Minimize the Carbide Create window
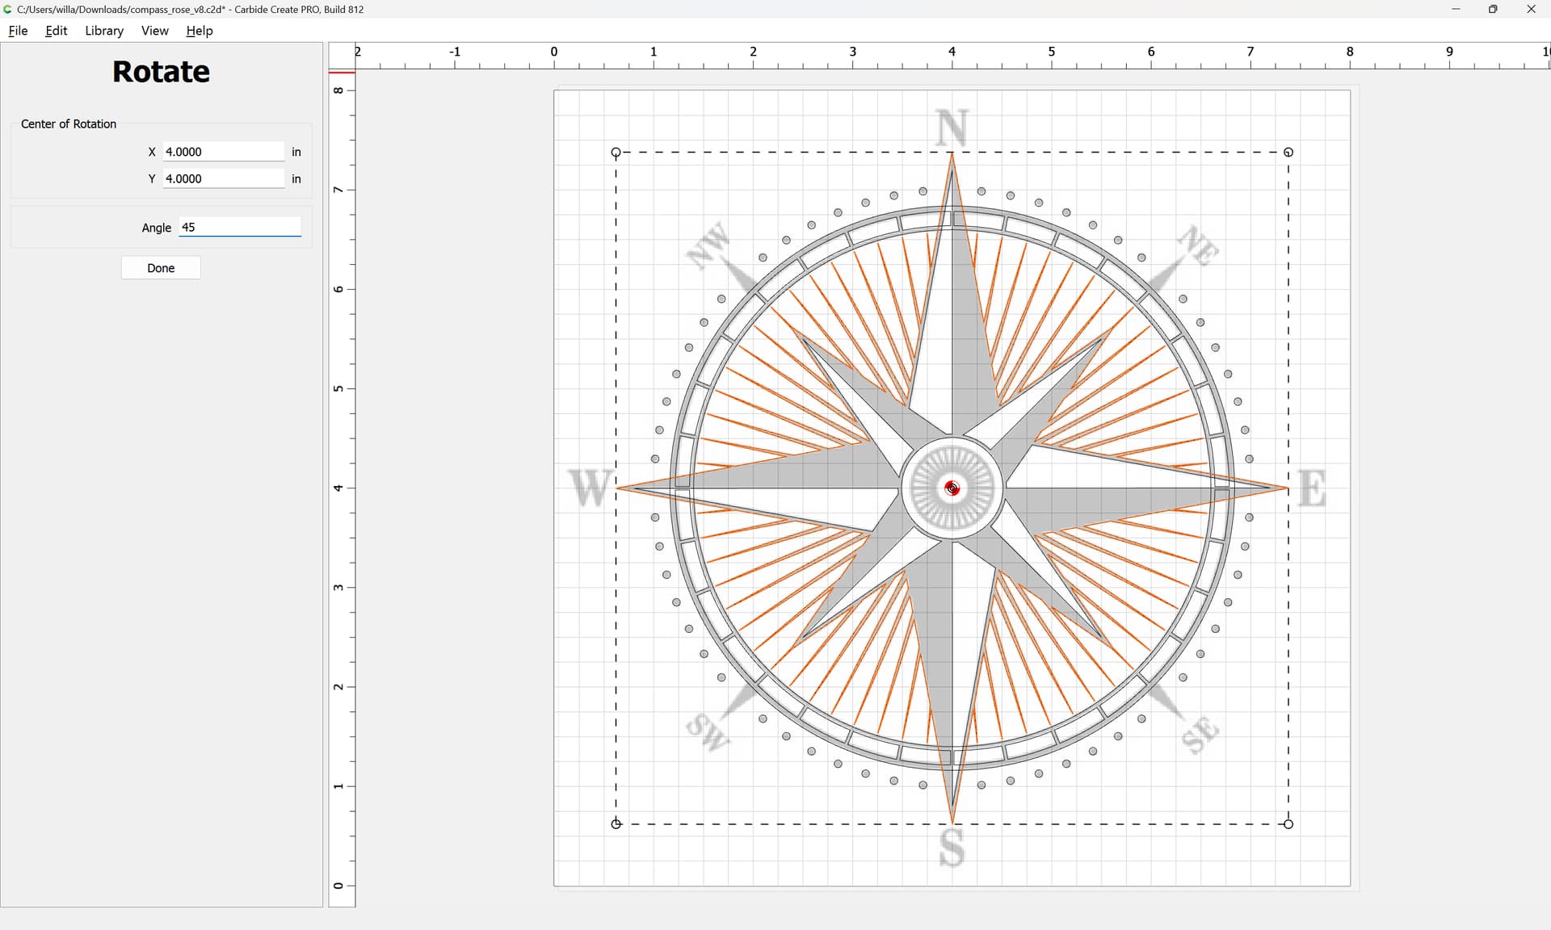1551x930 pixels. pyautogui.click(x=1456, y=10)
